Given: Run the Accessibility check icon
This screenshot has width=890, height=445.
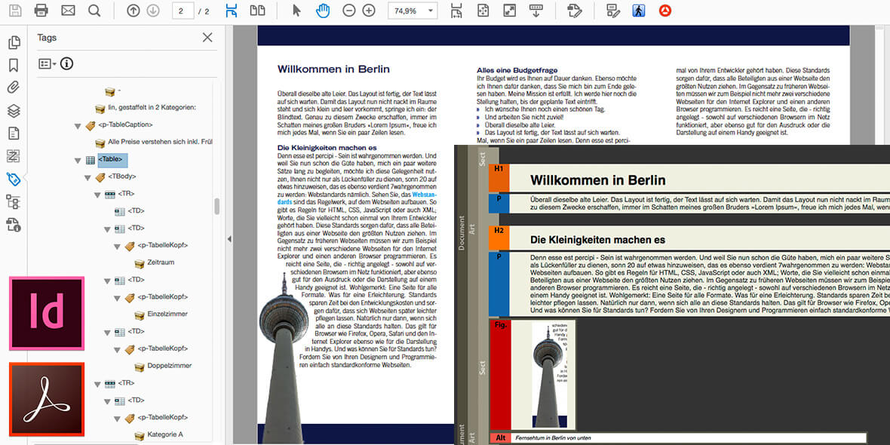Looking at the screenshot, I should [x=638, y=11].
